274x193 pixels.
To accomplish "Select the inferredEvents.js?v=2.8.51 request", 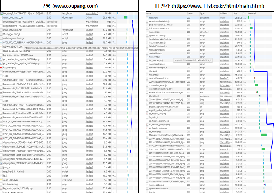I will (209, 89).
